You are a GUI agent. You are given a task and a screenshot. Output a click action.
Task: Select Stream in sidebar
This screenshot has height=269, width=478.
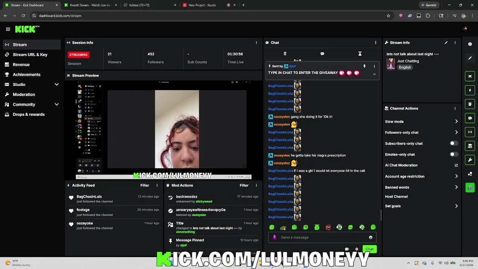(32, 44)
